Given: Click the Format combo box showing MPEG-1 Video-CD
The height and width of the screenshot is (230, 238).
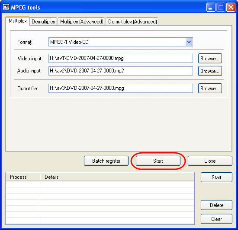Looking at the screenshot, I should coord(121,42).
